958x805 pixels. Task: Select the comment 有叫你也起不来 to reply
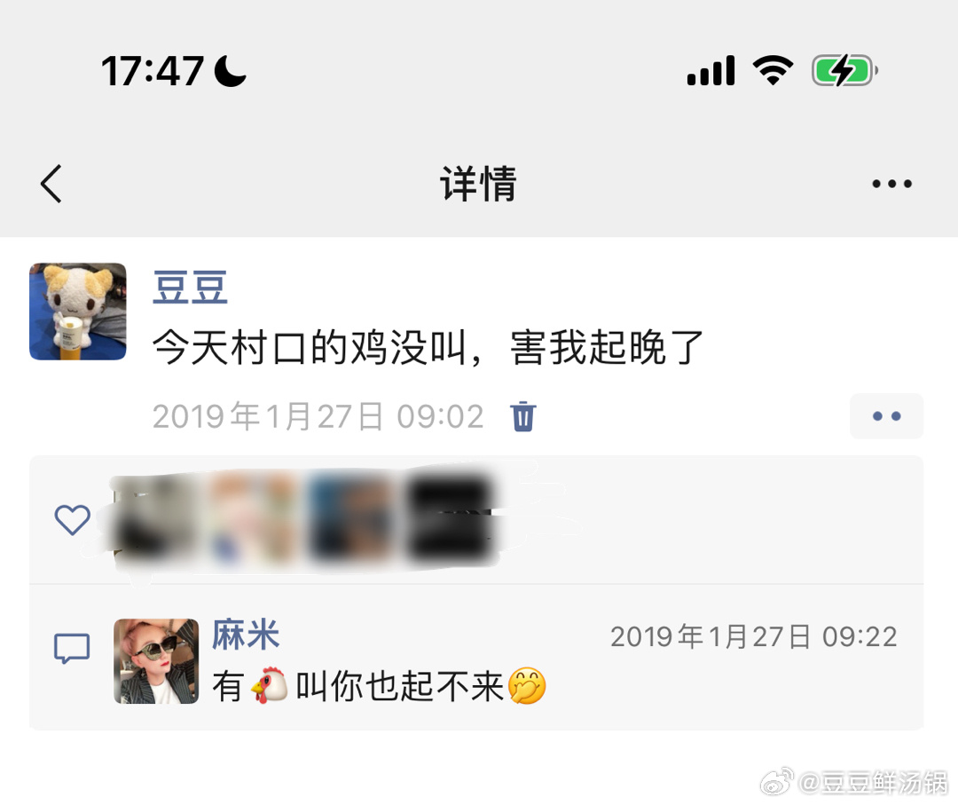point(379,686)
